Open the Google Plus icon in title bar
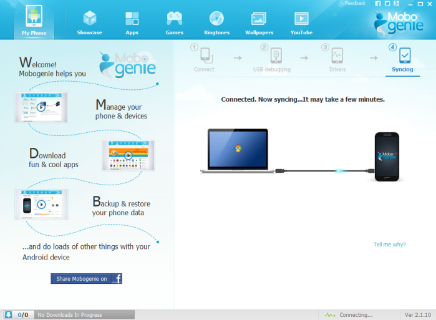 [x=396, y=4]
